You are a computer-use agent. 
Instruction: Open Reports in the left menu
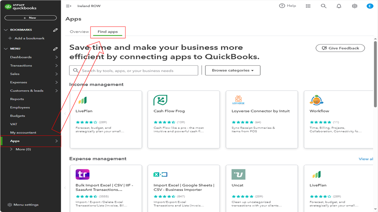tap(17, 99)
